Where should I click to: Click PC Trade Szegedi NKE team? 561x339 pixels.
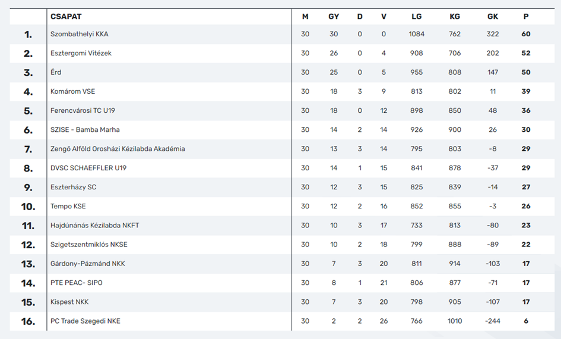click(x=85, y=321)
